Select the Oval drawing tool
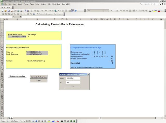Image resolution: width=166 pixels, height=123 pixels. 30,121
